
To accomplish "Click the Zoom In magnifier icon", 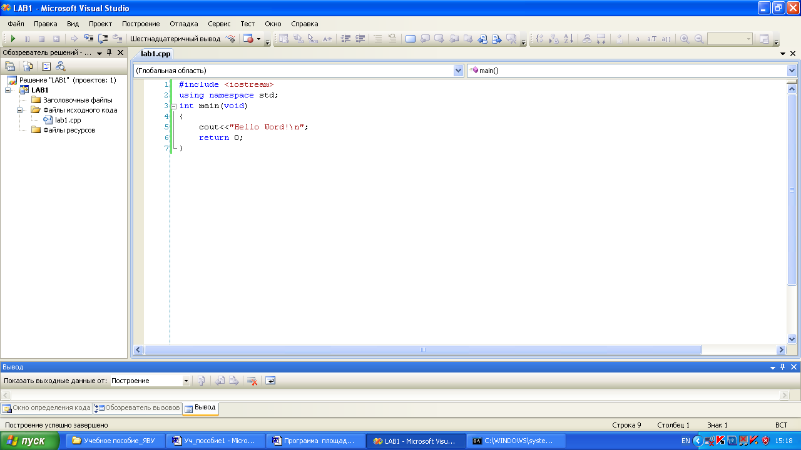I will 685,39.
